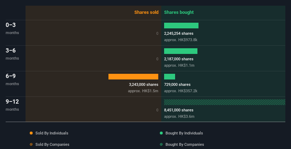
Task: Click the green bar for 0–3 months
Action: (x=181, y=26)
